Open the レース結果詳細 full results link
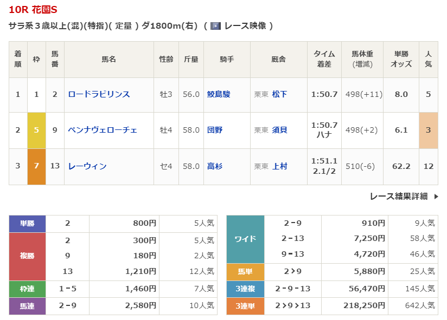447x320 pixels. [x=398, y=197]
